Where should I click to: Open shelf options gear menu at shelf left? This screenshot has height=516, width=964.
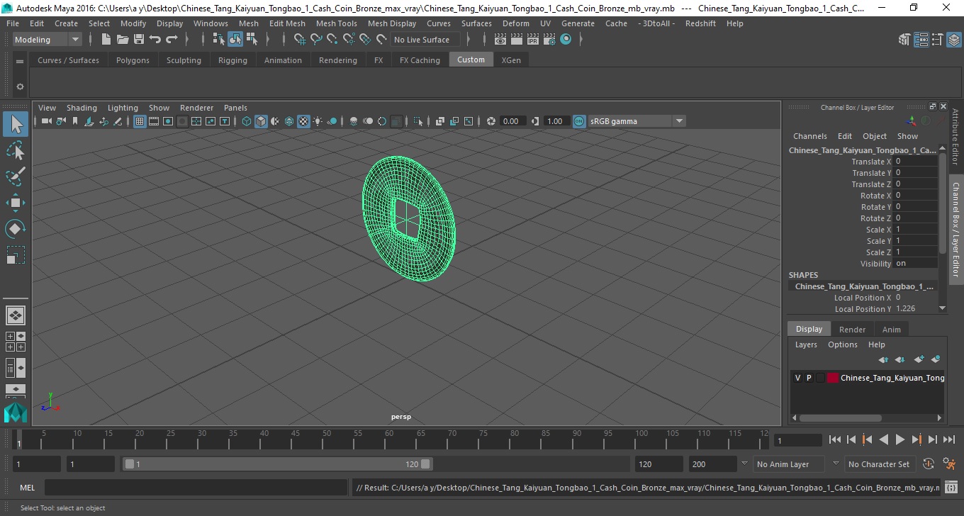[20, 86]
